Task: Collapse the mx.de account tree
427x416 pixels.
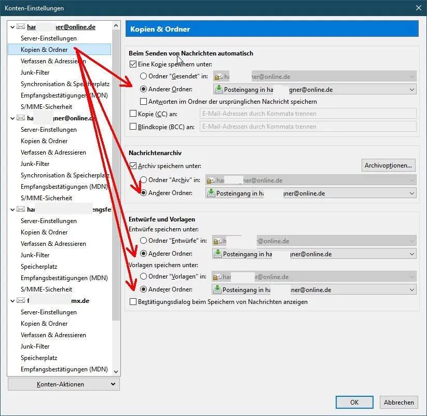Action: pos(12,301)
